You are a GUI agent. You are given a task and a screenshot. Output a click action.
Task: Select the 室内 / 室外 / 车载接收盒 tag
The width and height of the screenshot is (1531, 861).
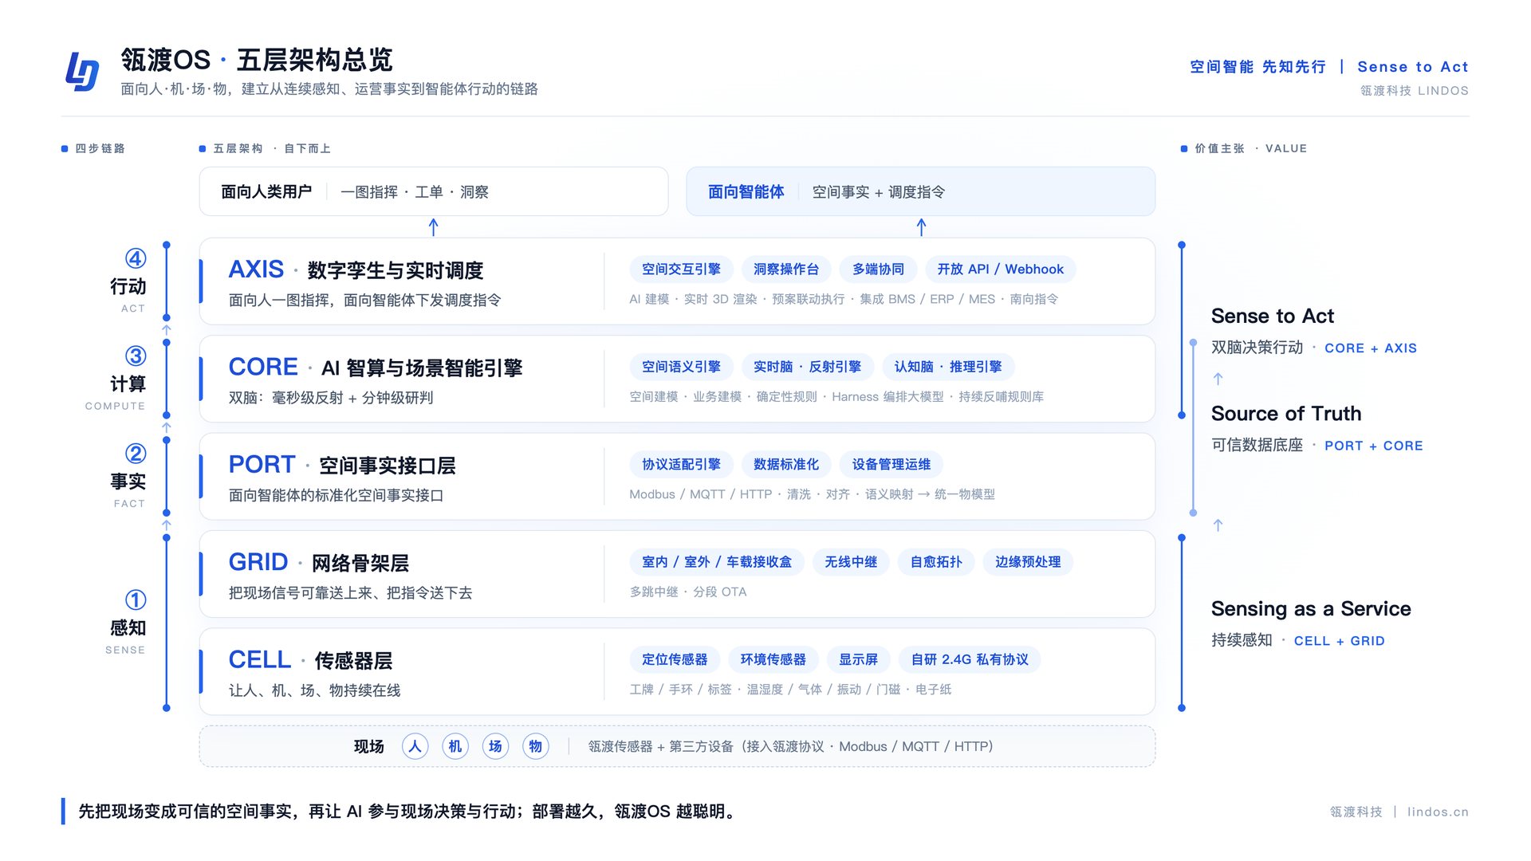click(717, 562)
